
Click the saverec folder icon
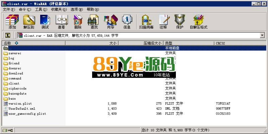(6, 53)
